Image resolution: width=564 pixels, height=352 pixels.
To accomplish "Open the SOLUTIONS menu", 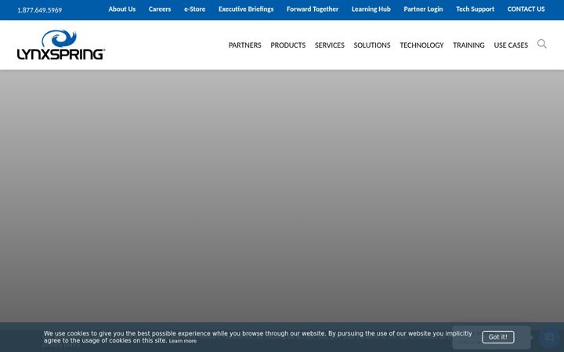I will click(x=372, y=45).
